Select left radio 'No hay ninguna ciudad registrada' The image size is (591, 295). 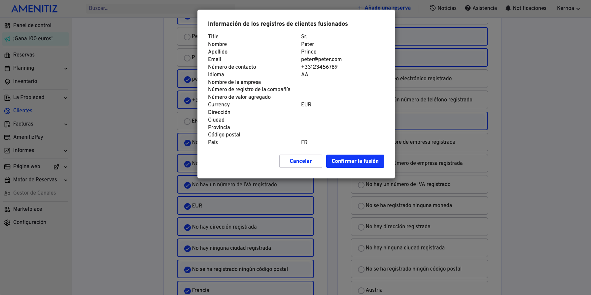coord(187,248)
